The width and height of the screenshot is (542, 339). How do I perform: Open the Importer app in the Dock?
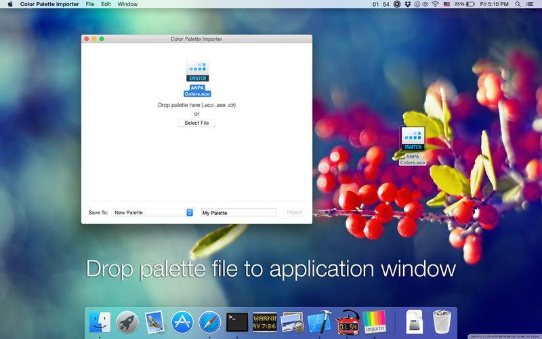[375, 322]
